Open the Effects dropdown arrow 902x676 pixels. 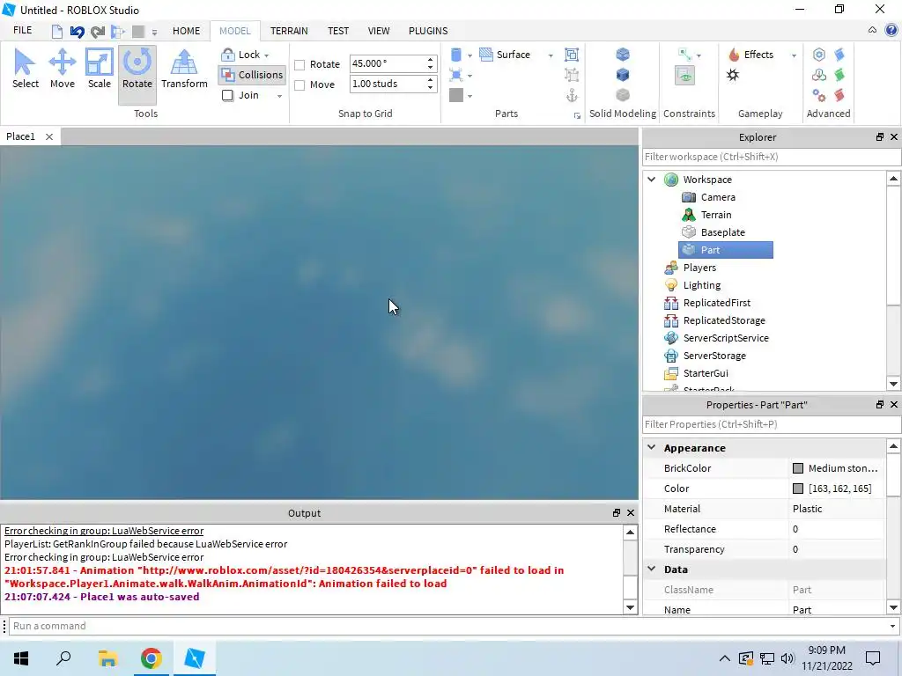pyautogui.click(x=794, y=55)
